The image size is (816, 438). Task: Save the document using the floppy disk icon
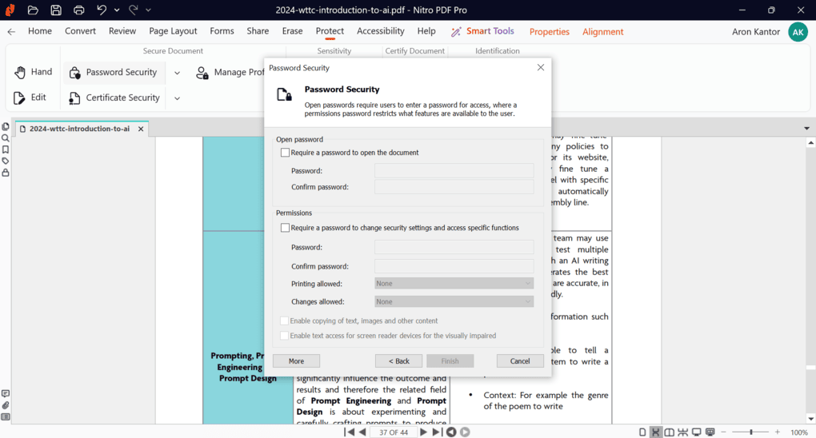coord(56,10)
